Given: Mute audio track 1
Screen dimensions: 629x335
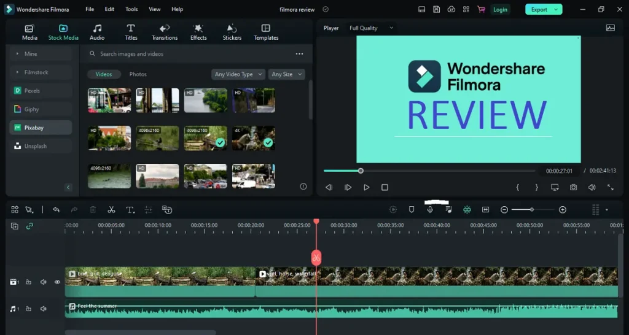Looking at the screenshot, I should tap(43, 309).
